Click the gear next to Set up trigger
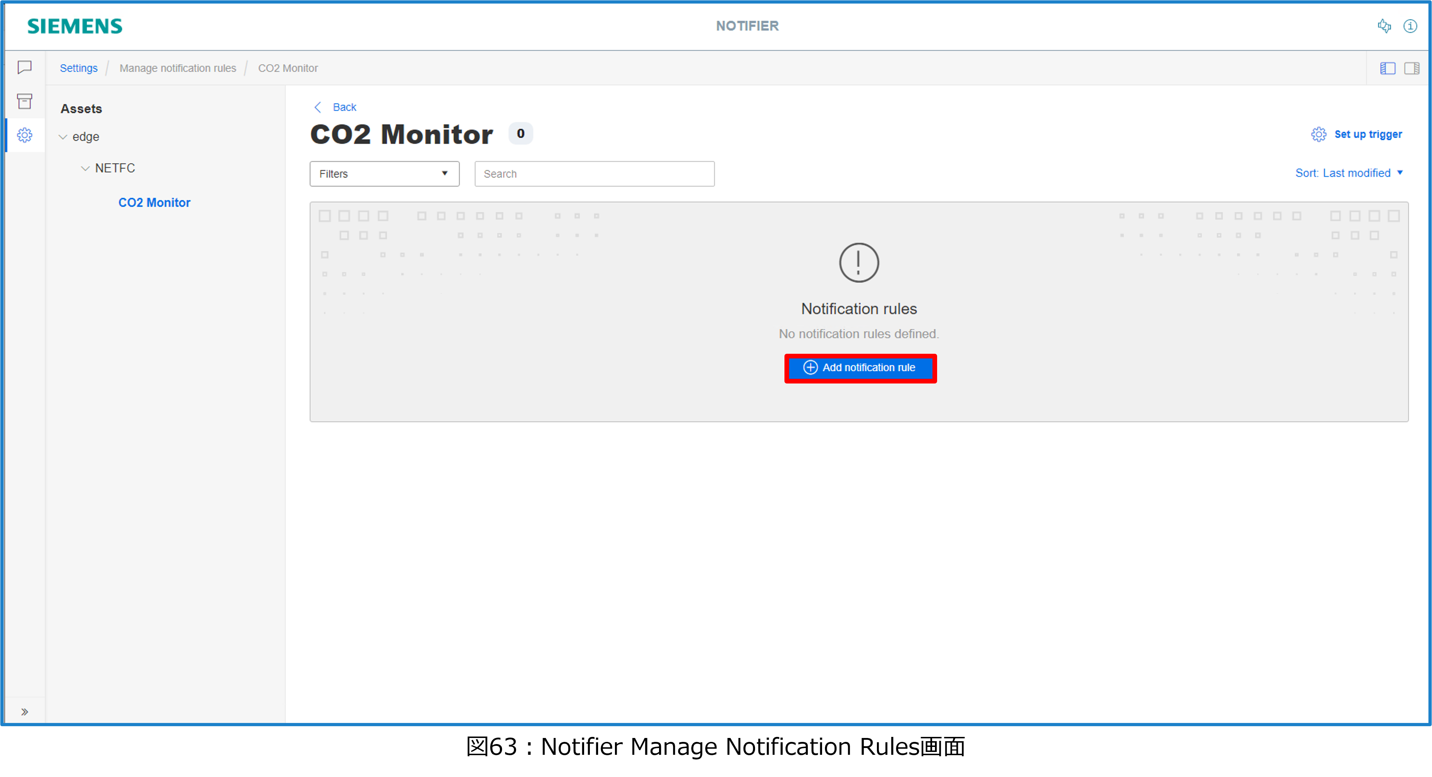 click(1319, 134)
